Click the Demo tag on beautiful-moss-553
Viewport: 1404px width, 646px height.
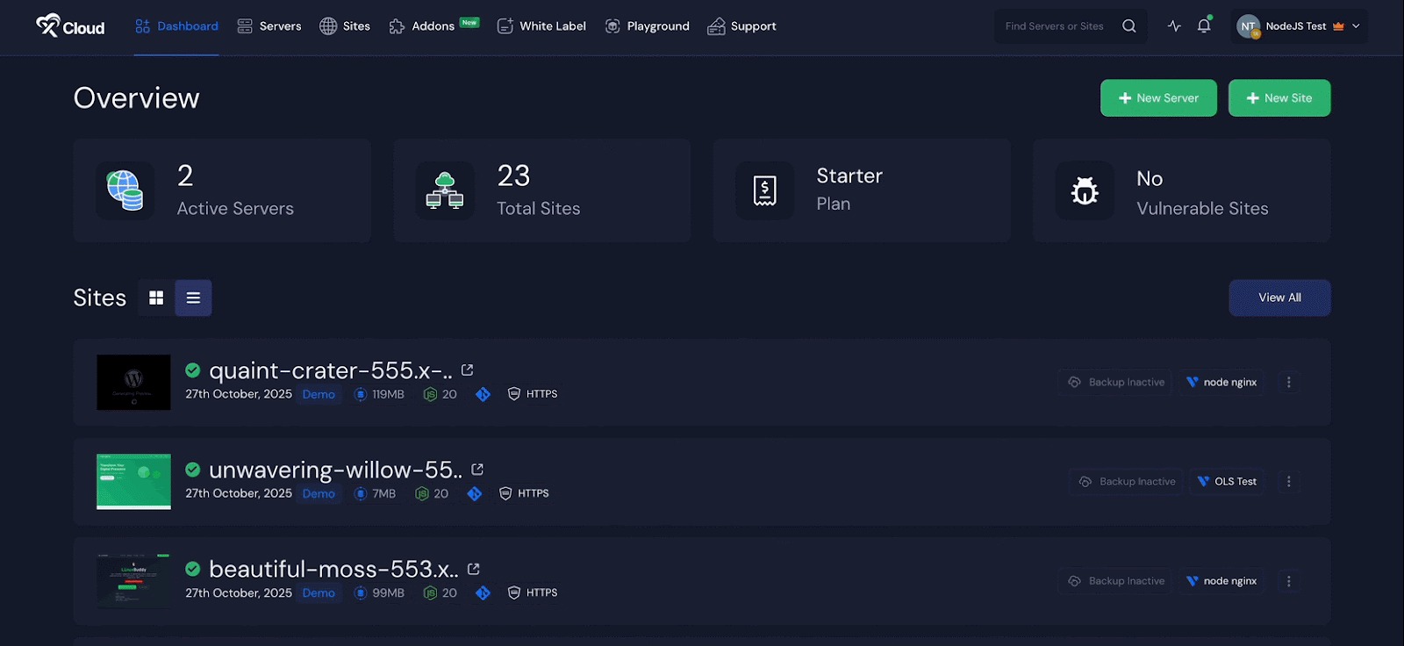pos(319,592)
